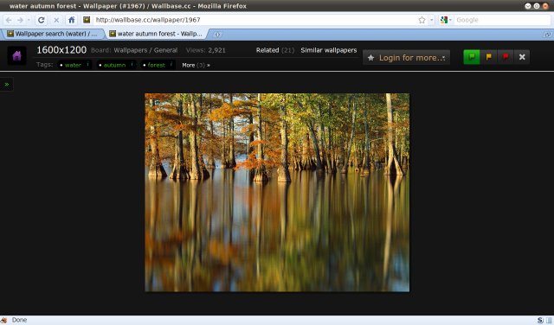
Task: Click the purple Wallbase home icon
Action: 16,56
